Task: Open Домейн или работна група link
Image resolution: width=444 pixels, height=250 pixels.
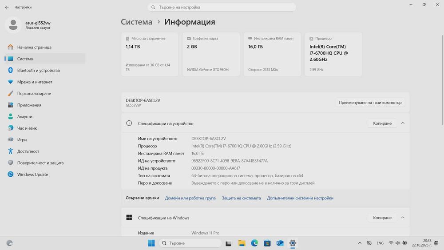Action: pos(190,198)
